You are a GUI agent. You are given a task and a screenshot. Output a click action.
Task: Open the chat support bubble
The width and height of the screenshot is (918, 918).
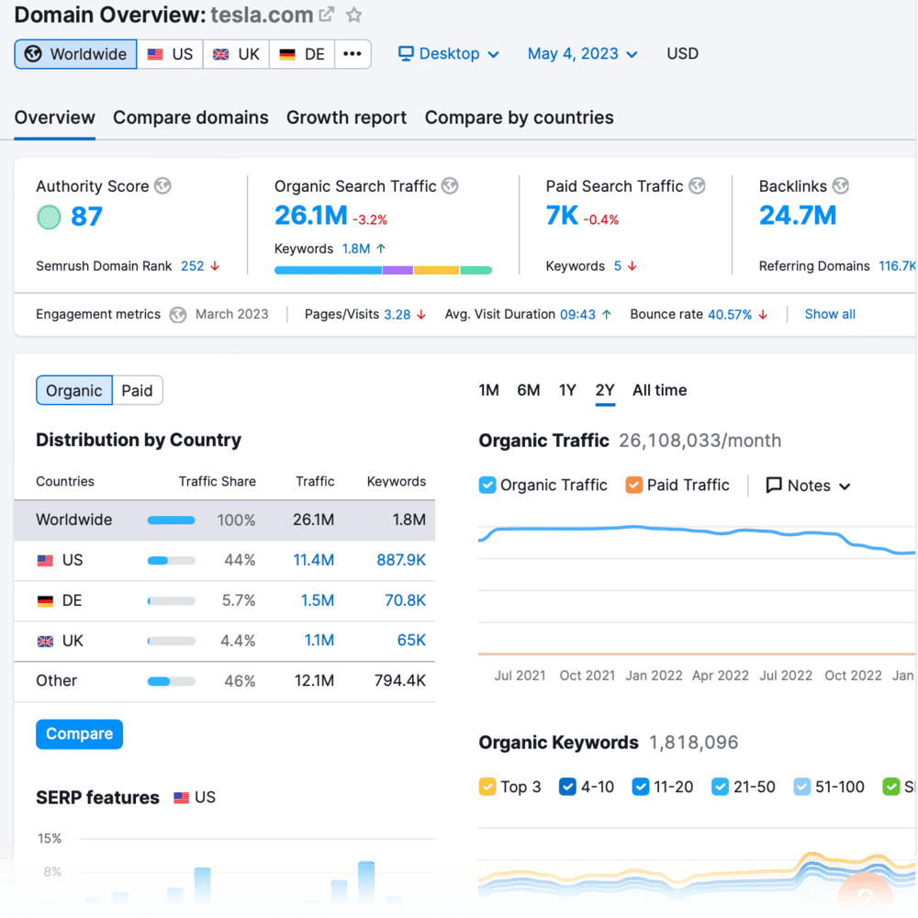[864, 893]
